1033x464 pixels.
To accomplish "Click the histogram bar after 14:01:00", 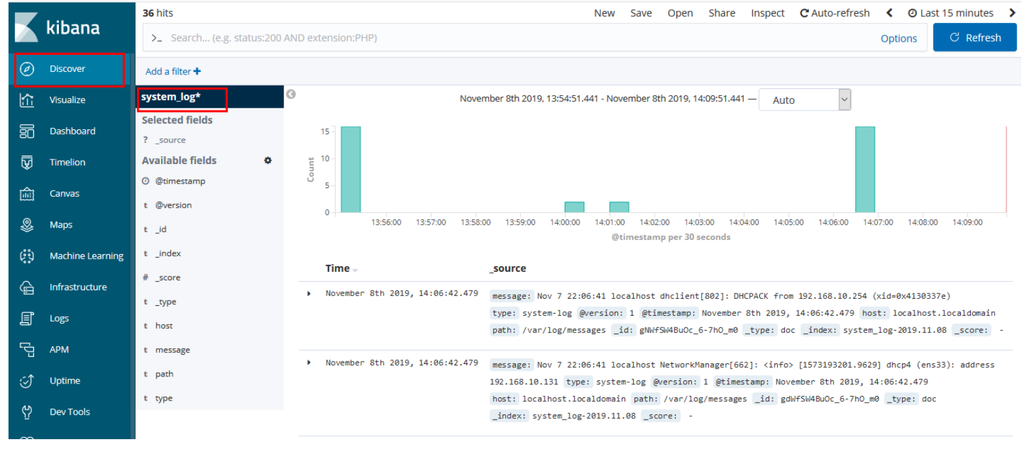I will tap(619, 207).
